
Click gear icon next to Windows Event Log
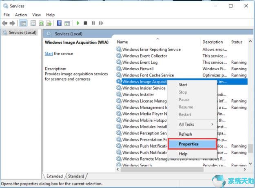click(x=119, y=62)
